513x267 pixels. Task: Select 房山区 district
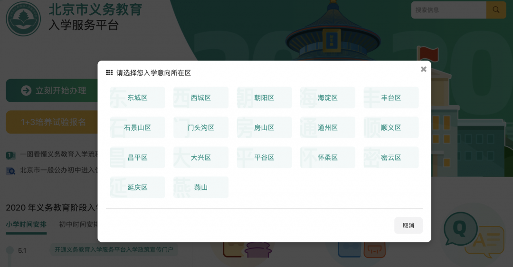(x=265, y=127)
